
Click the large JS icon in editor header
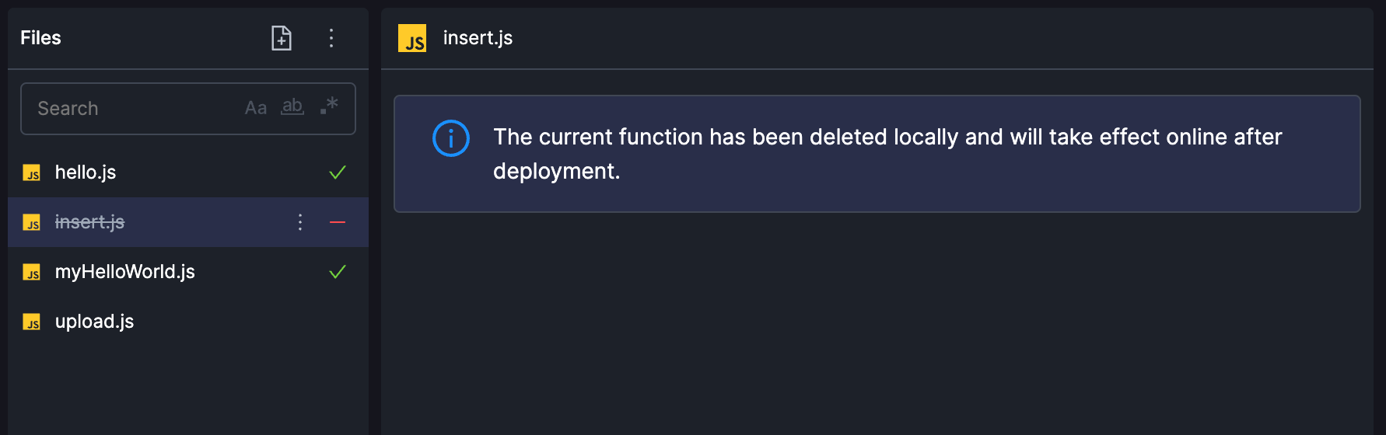[x=412, y=38]
